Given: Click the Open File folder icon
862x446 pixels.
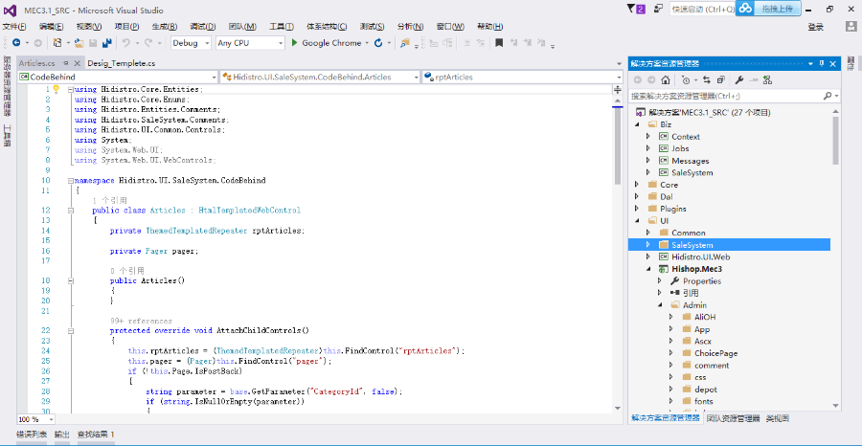Looking at the screenshot, I should 79,43.
